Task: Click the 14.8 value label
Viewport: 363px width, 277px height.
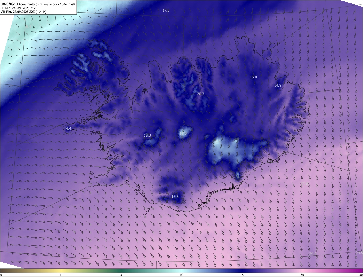Action: click(x=278, y=85)
